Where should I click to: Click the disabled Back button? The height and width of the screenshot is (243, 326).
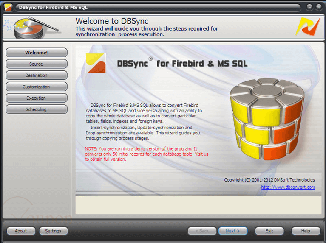point(202,231)
